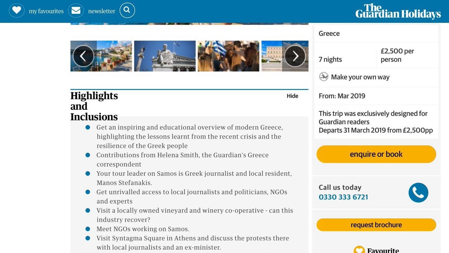Viewport: 449px width, 253px height.
Task: Click the Favourite heart icon in sidebar
Action: [x=359, y=250]
